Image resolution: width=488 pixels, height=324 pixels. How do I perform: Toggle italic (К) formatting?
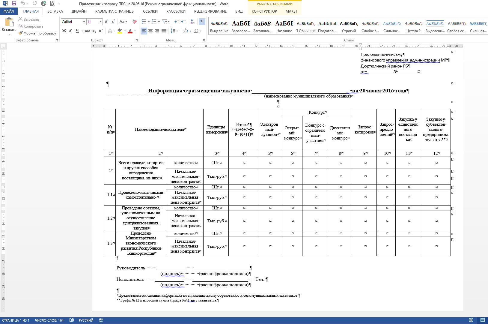pyautogui.click(x=70, y=31)
